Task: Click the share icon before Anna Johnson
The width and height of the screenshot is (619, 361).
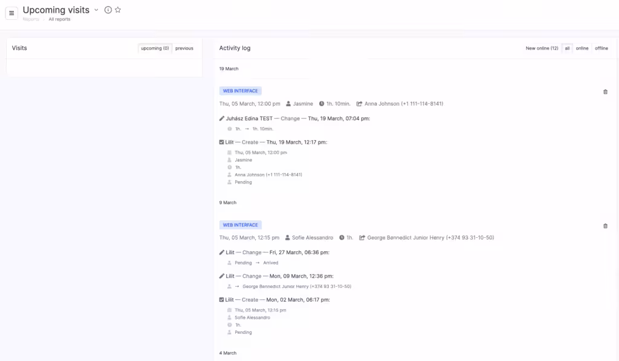Action: point(359,104)
